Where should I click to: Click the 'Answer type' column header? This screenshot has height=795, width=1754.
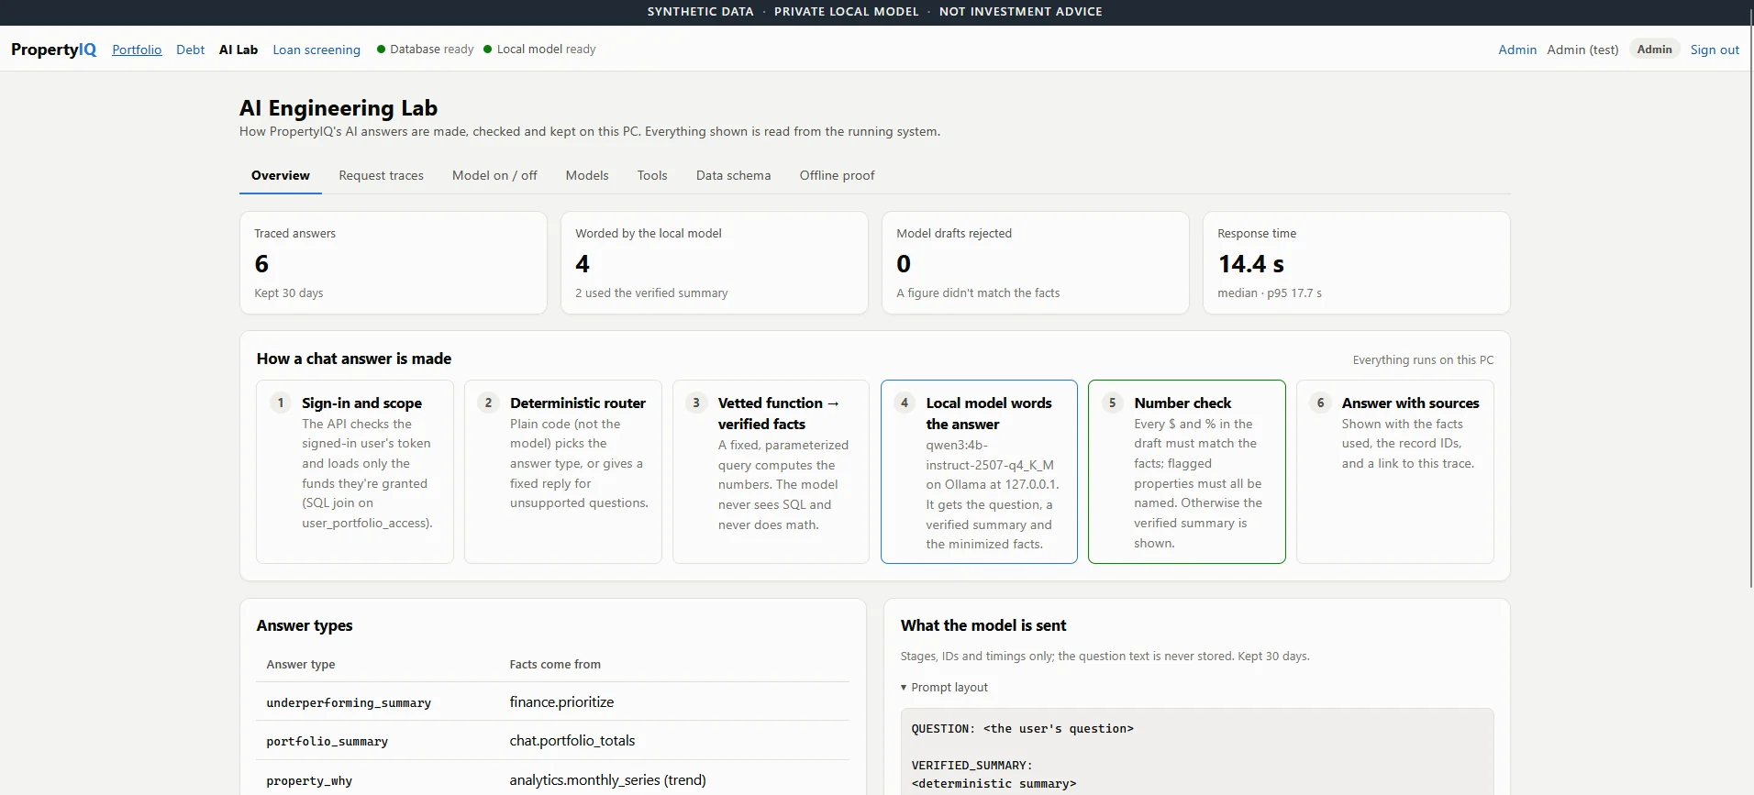click(x=301, y=664)
